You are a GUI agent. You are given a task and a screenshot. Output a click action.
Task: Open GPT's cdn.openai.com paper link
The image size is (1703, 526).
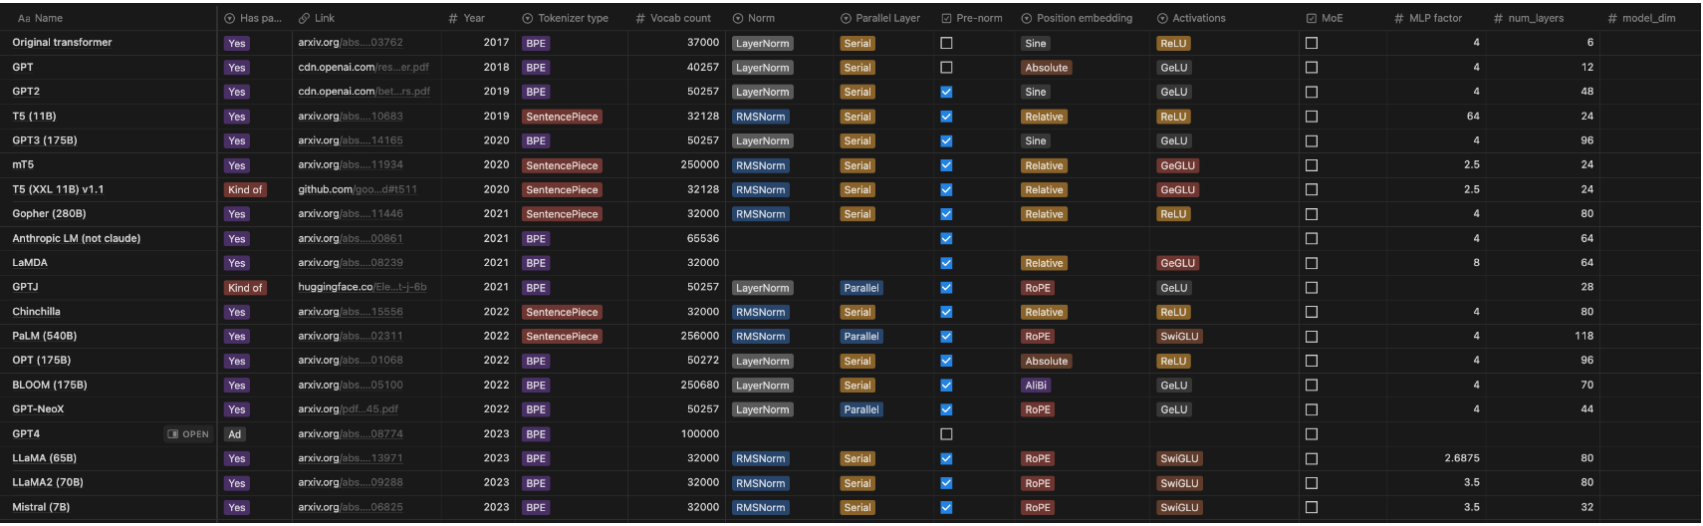coord(364,68)
